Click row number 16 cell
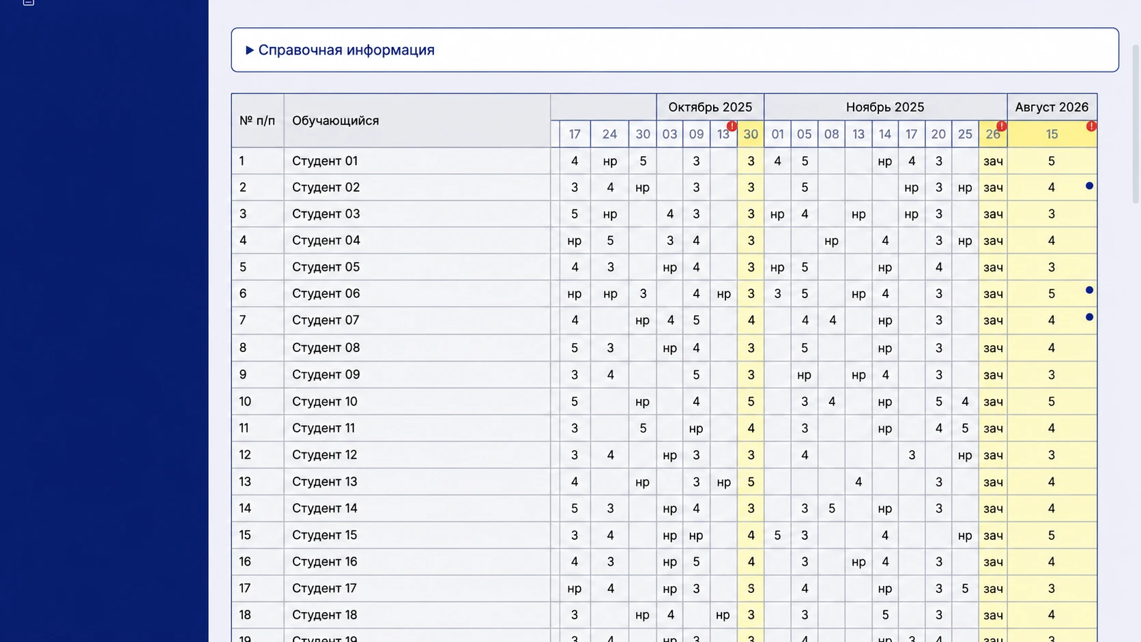The image size is (1141, 642). [257, 561]
